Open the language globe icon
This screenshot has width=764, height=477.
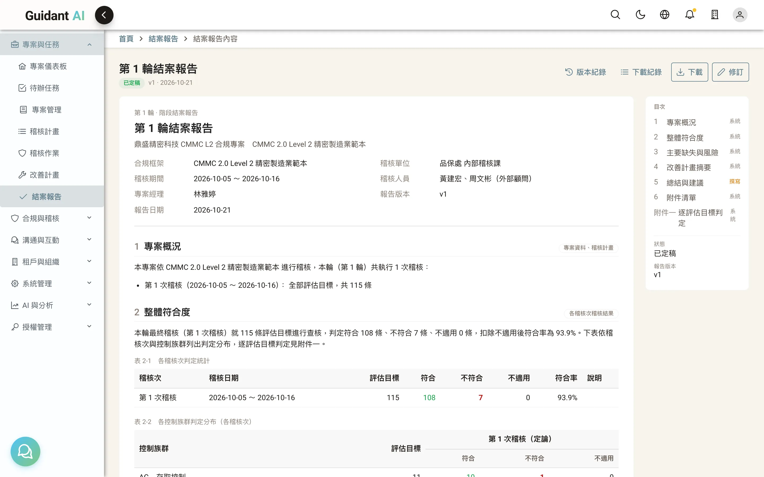(x=665, y=15)
